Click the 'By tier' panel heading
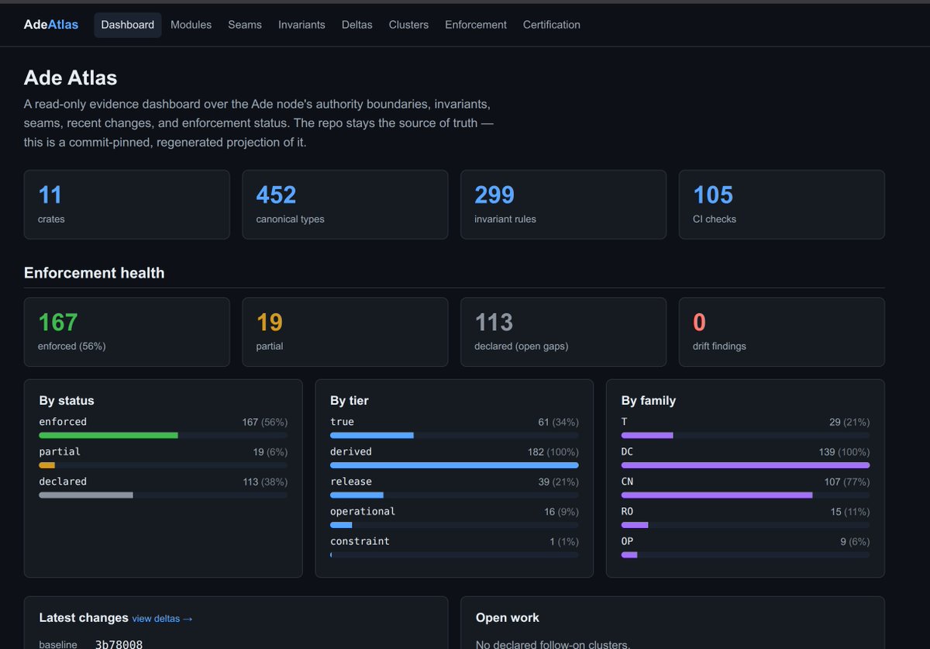Image resolution: width=930 pixels, height=649 pixels. tap(350, 401)
